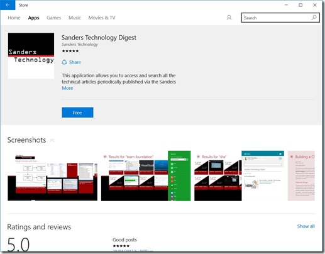Switch to the Games tab
Screen dimensions: 325x254
click(53, 18)
